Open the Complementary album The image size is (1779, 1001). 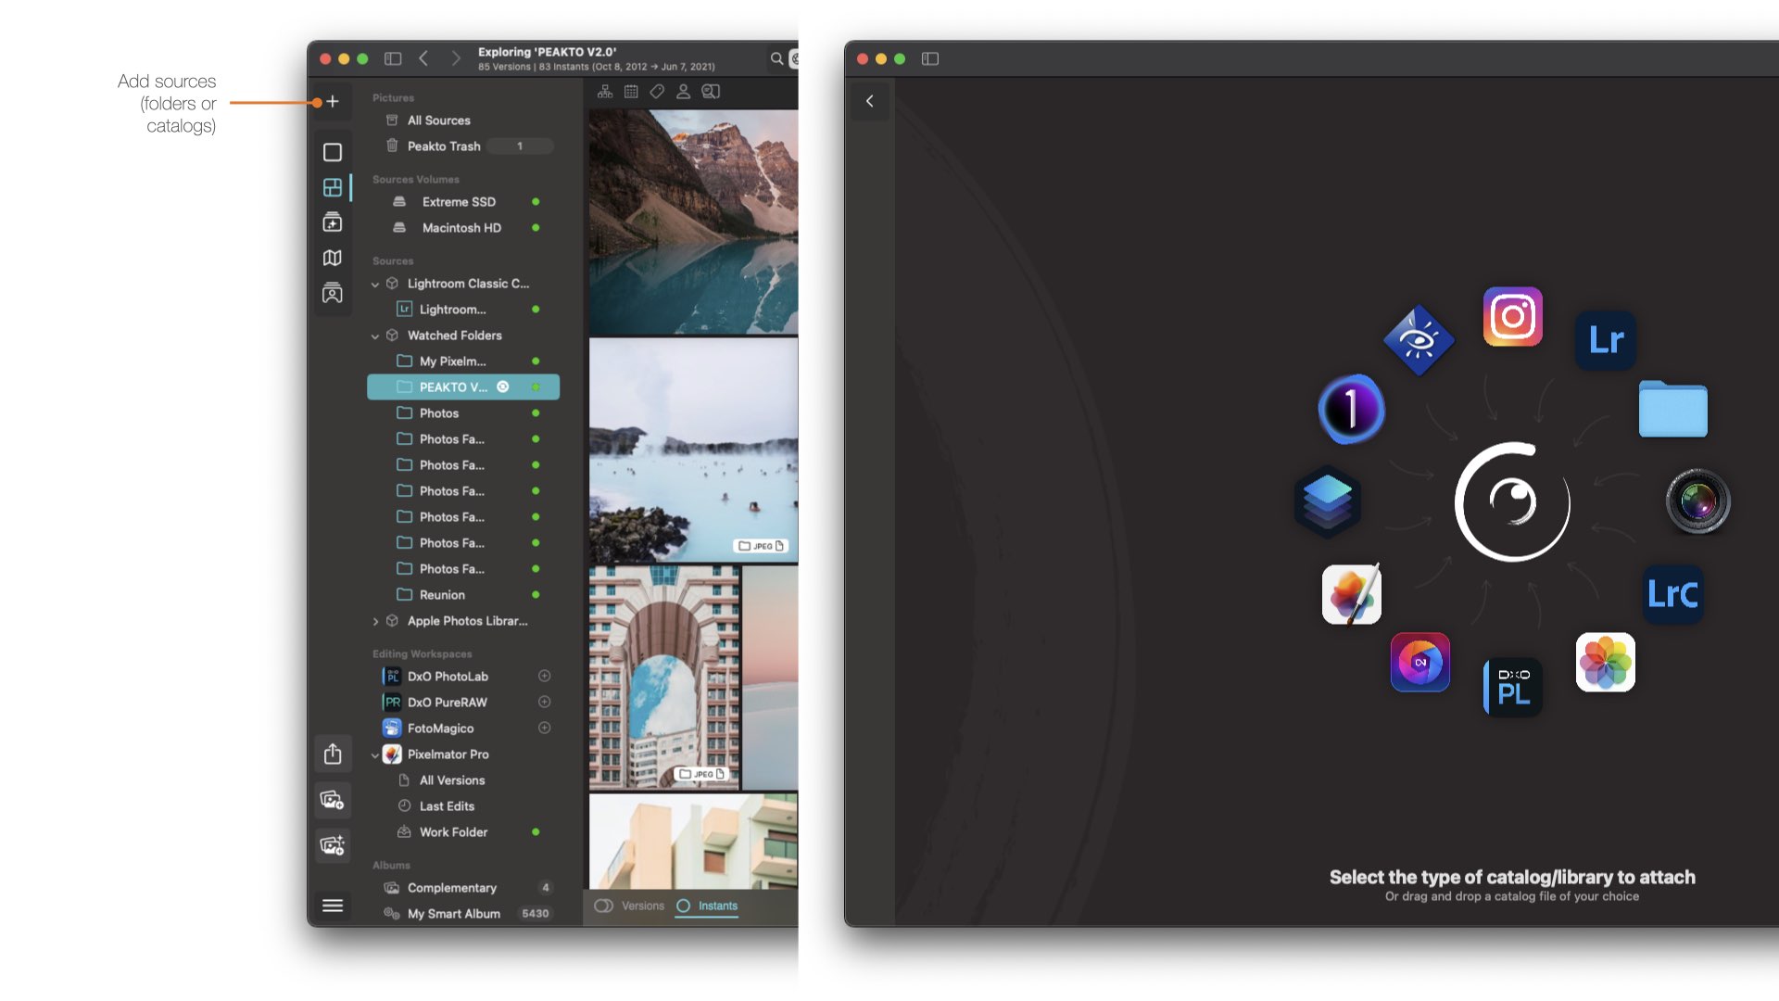pos(451,888)
